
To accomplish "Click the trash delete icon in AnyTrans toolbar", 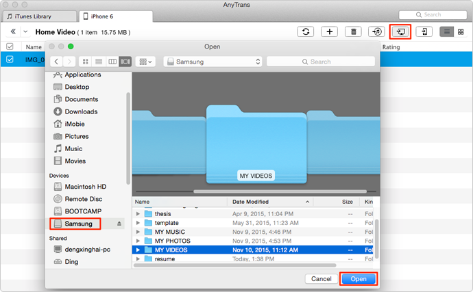I will [x=353, y=31].
